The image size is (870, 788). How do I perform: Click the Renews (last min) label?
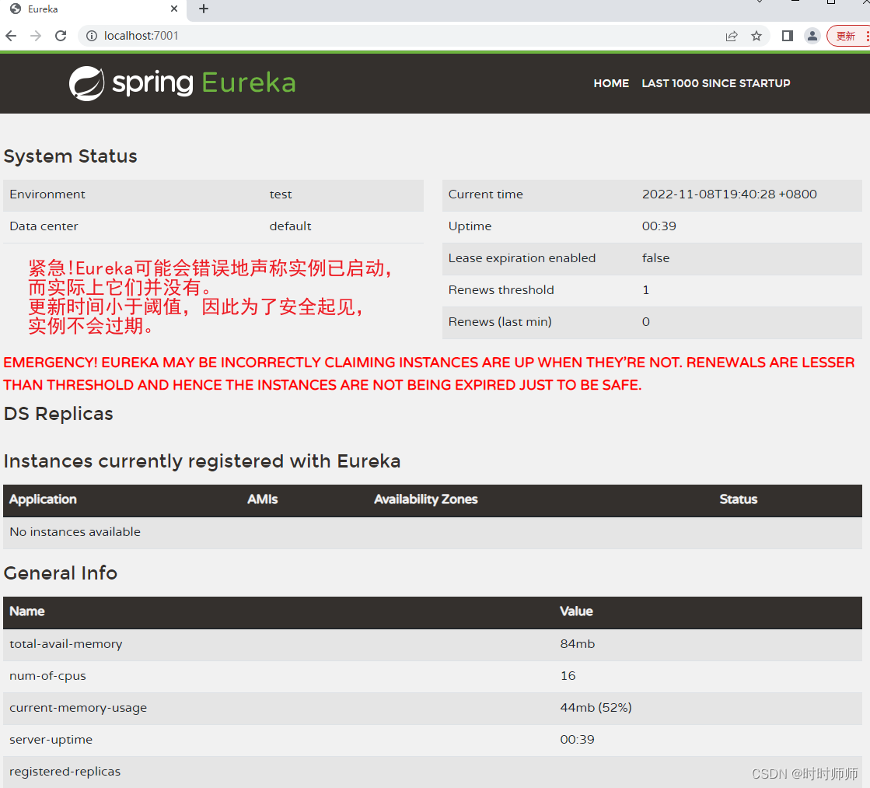coord(500,322)
